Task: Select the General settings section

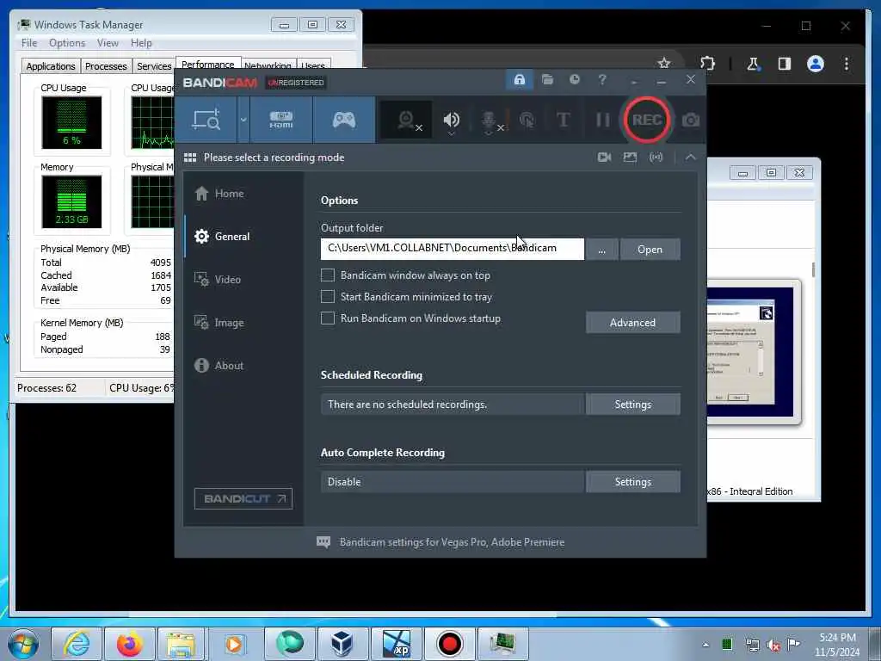Action: (x=222, y=237)
